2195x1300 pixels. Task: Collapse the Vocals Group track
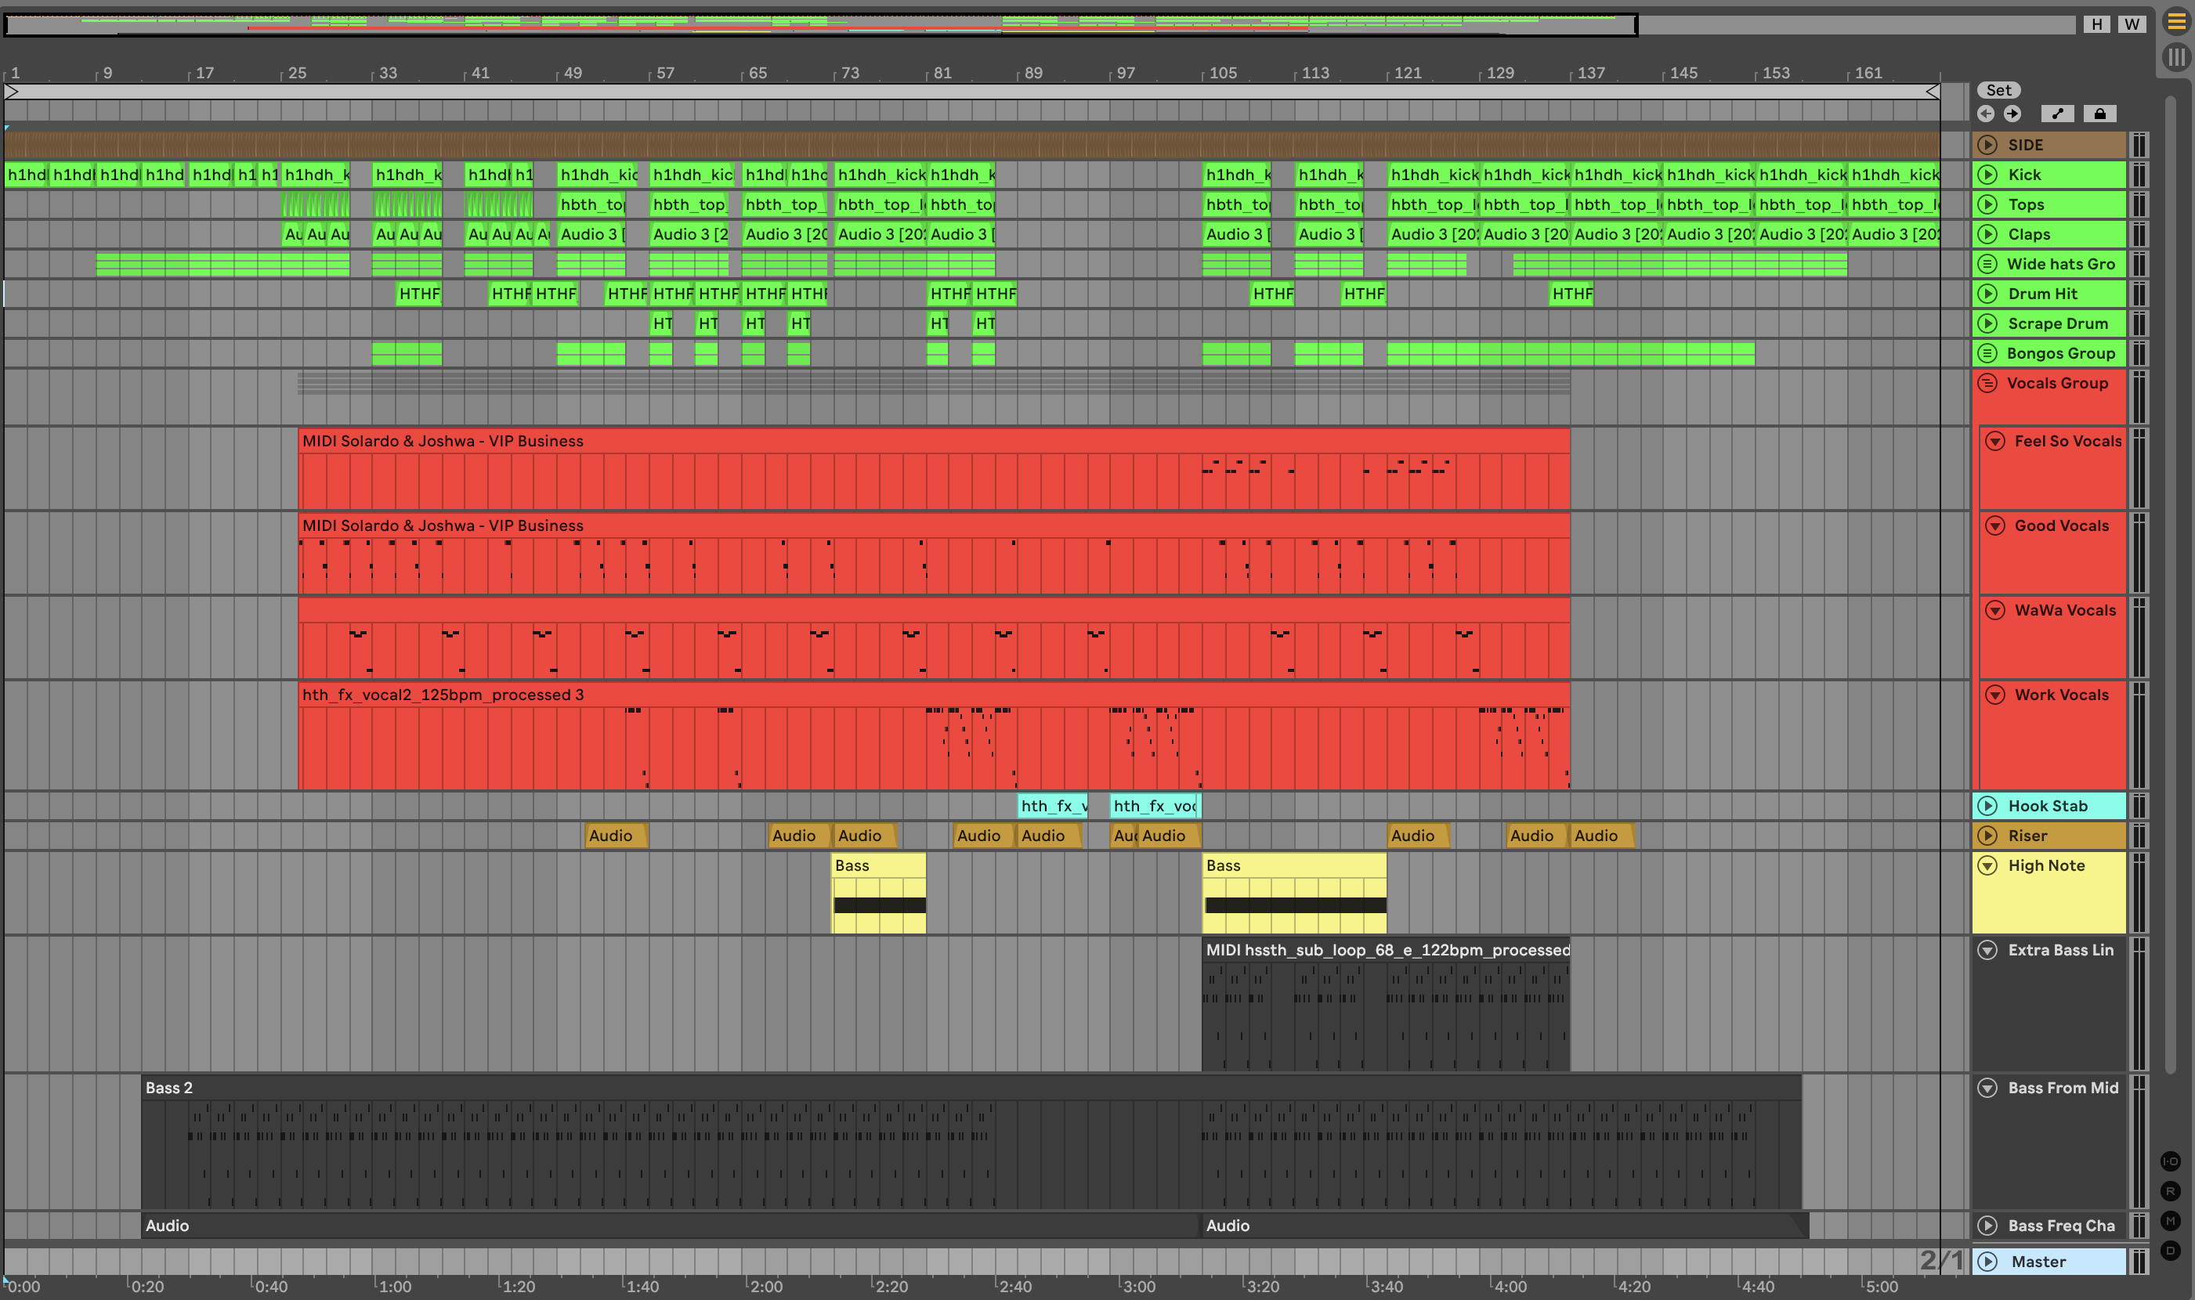click(1987, 384)
